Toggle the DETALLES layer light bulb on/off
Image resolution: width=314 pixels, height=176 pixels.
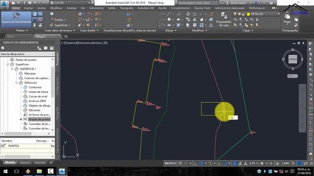[235, 14]
